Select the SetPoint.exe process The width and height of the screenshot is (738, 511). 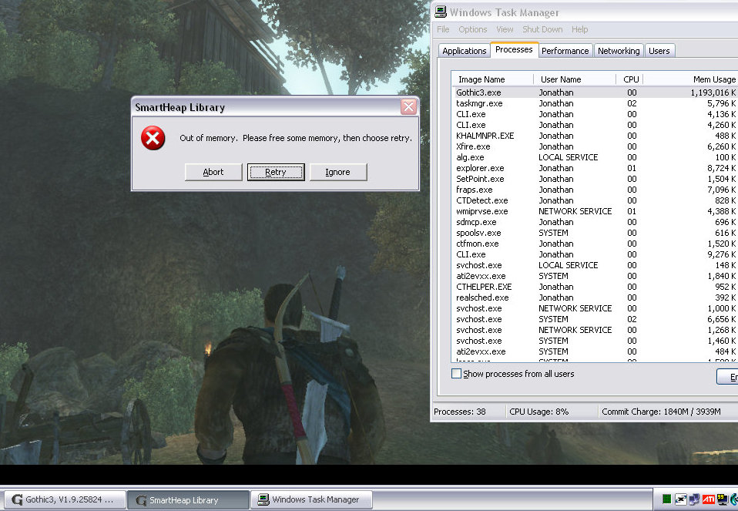[595, 179]
